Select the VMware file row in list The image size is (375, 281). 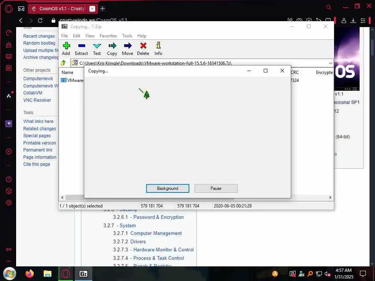[72, 80]
